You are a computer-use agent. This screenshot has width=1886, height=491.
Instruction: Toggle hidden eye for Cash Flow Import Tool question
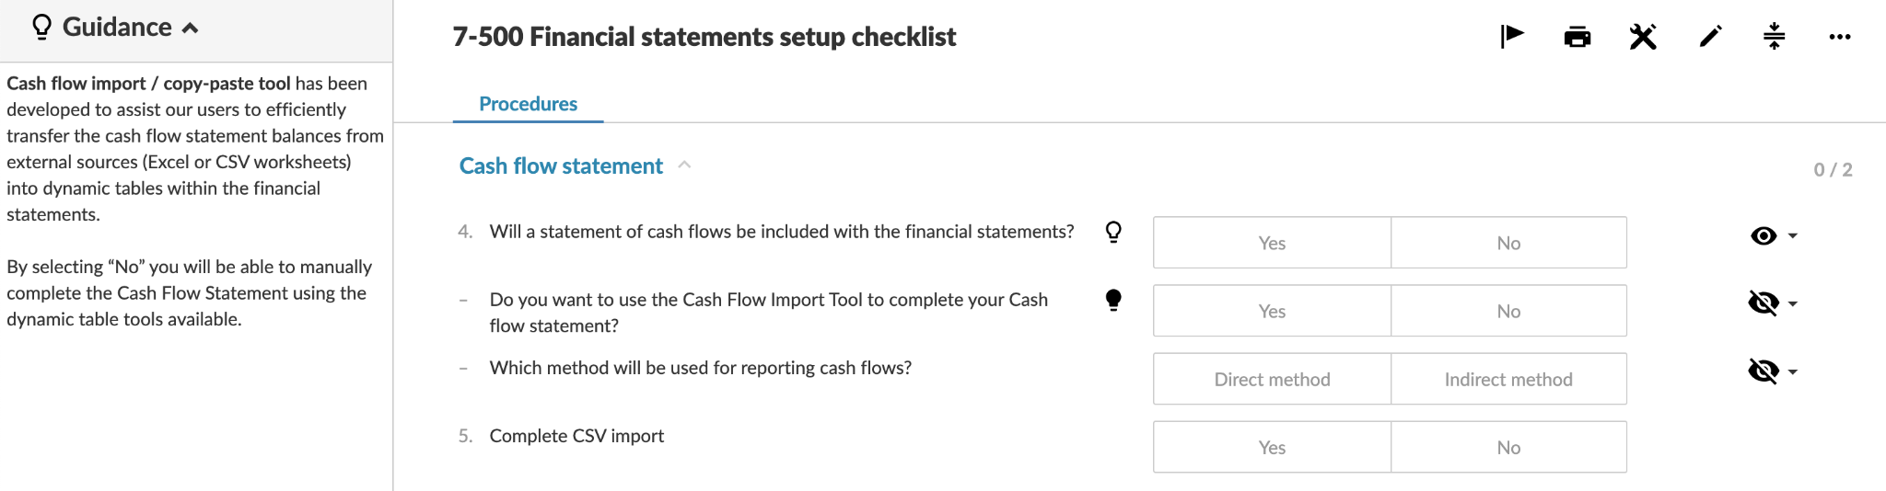pos(1764,303)
